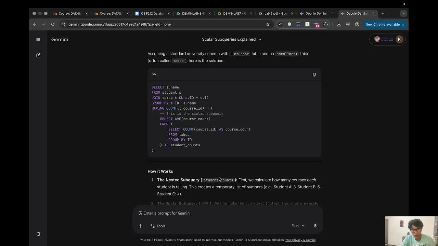Viewport: 438px width, 246px height.
Task: Click ') AS student_counts' code line
Action: (x=180, y=145)
